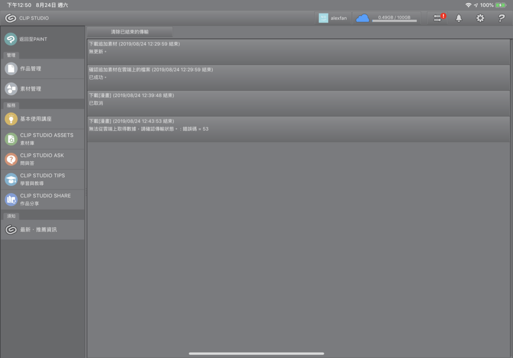Open 作品管理 in sidebar
Screen dimensions: 513x358
(x=43, y=69)
